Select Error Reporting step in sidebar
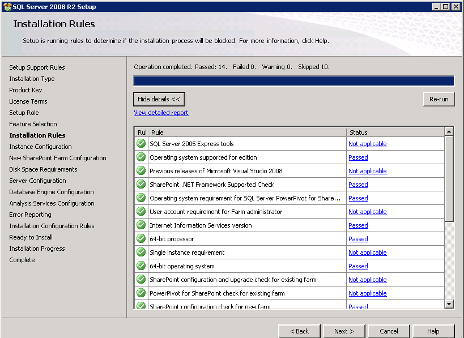The height and width of the screenshot is (338, 464). tap(30, 215)
